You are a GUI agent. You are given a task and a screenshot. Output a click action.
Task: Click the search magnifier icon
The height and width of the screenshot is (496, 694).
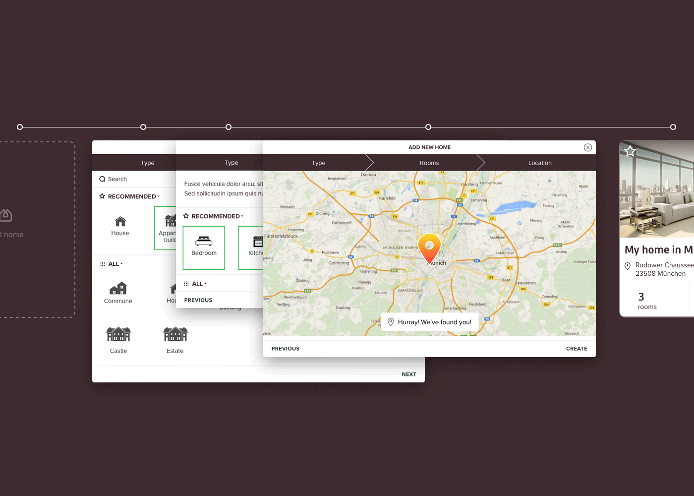pyautogui.click(x=102, y=179)
